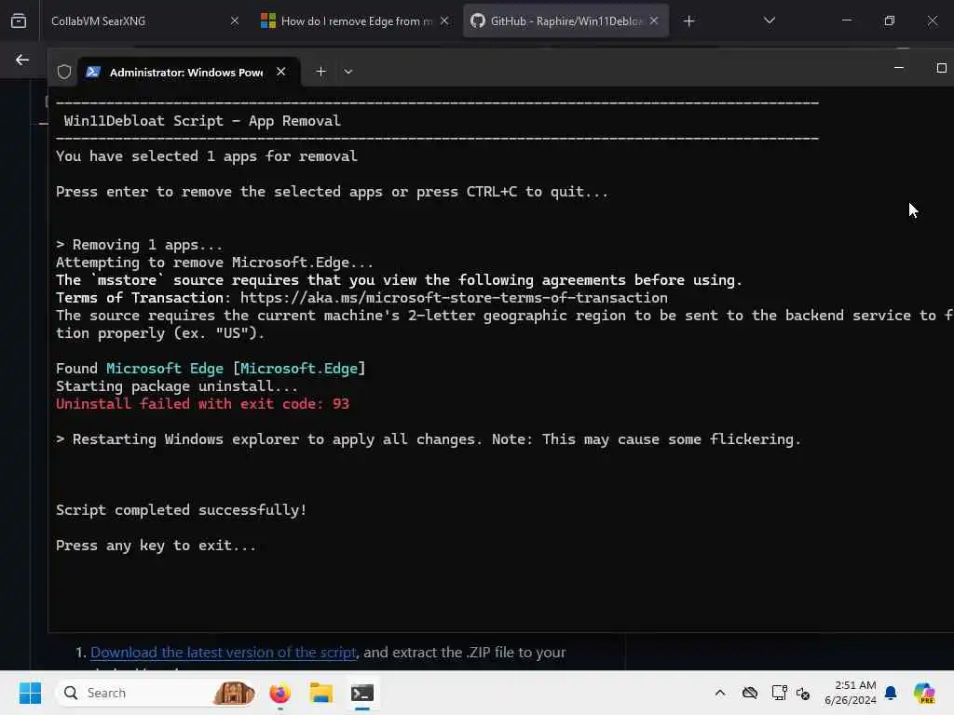Launch Firefox from the taskbar
The height and width of the screenshot is (715, 954).
[x=279, y=693]
